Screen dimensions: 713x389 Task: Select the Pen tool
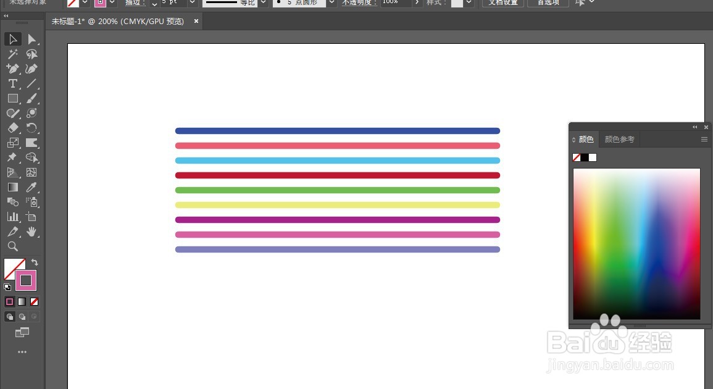coord(12,69)
